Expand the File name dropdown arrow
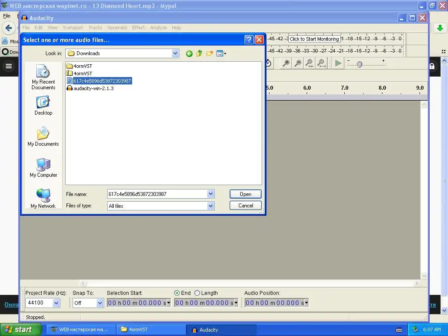The width and height of the screenshot is (448, 336). click(210, 194)
